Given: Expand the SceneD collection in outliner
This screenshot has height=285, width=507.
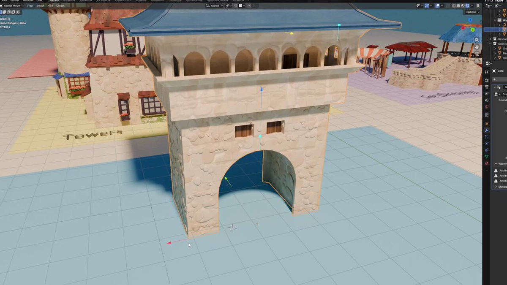Looking at the screenshot, I should 490,43.
